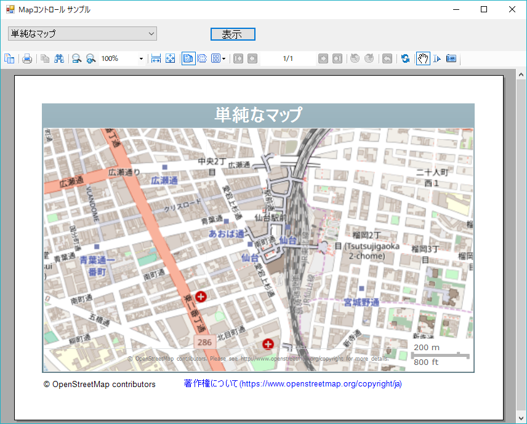Screen dimensions: 527x424
Task: Open the 単純なマップ combo box
Action: [82, 34]
